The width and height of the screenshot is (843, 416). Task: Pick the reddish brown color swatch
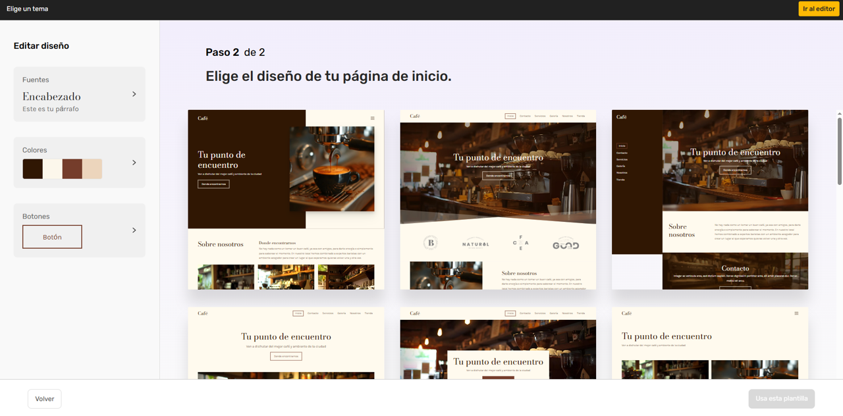(x=72, y=169)
